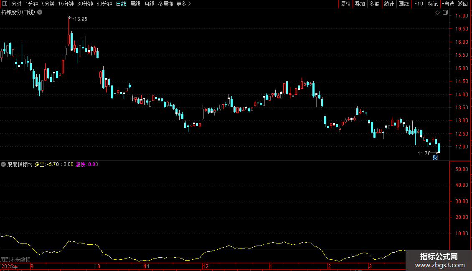Switch to 分时 intraday view
This screenshot has width=472, height=271.
pos(17,4)
